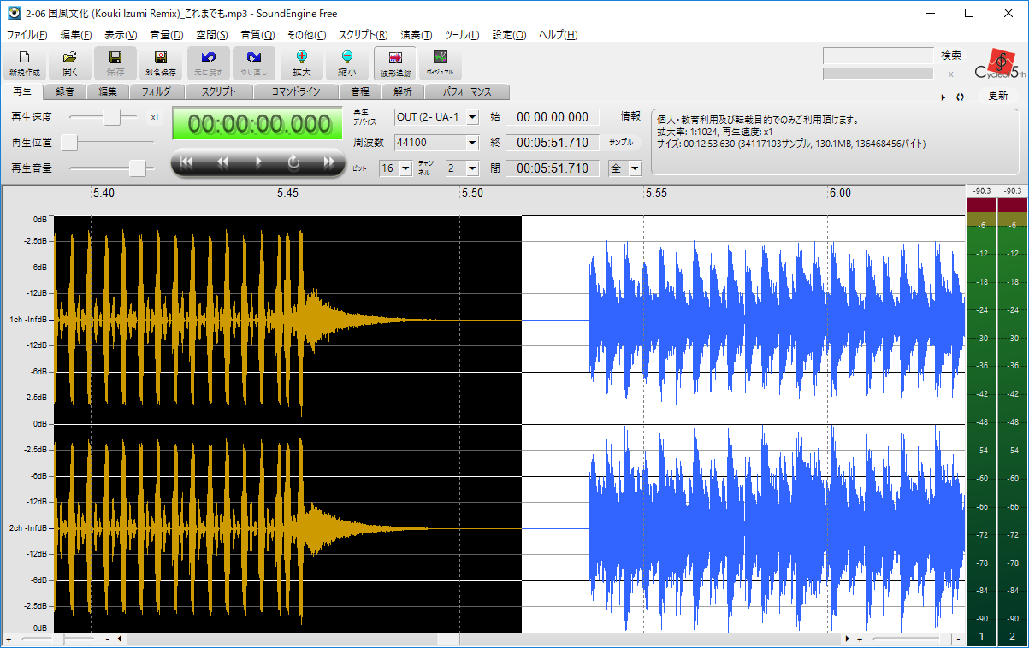Viewport: 1029px width, 648px height.
Task: Open the スクリプト(R) menu
Action: click(364, 35)
